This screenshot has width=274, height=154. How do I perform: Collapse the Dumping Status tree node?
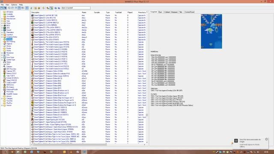click(x=2, y=37)
